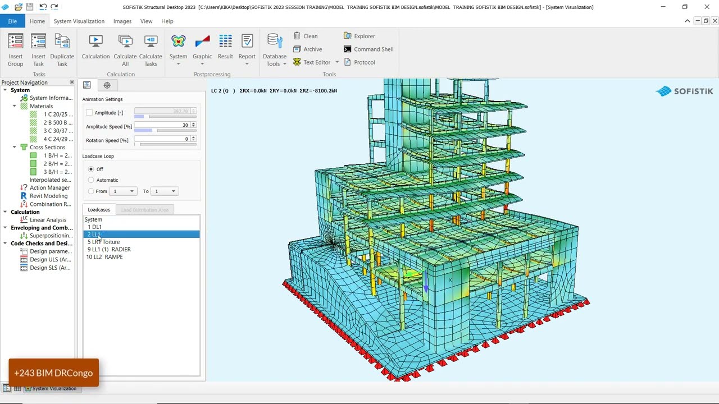This screenshot has width=719, height=404.
Task: Open the To loadcase combo box
Action: 165,191
